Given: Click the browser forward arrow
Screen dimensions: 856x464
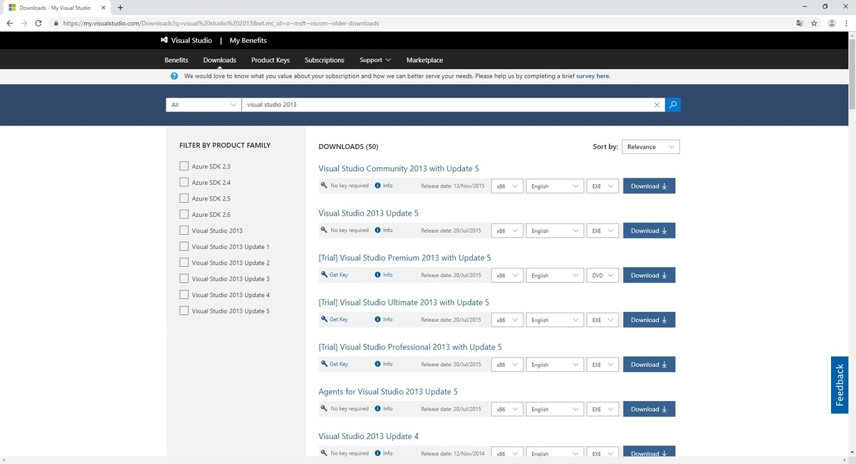Looking at the screenshot, I should (26, 23).
